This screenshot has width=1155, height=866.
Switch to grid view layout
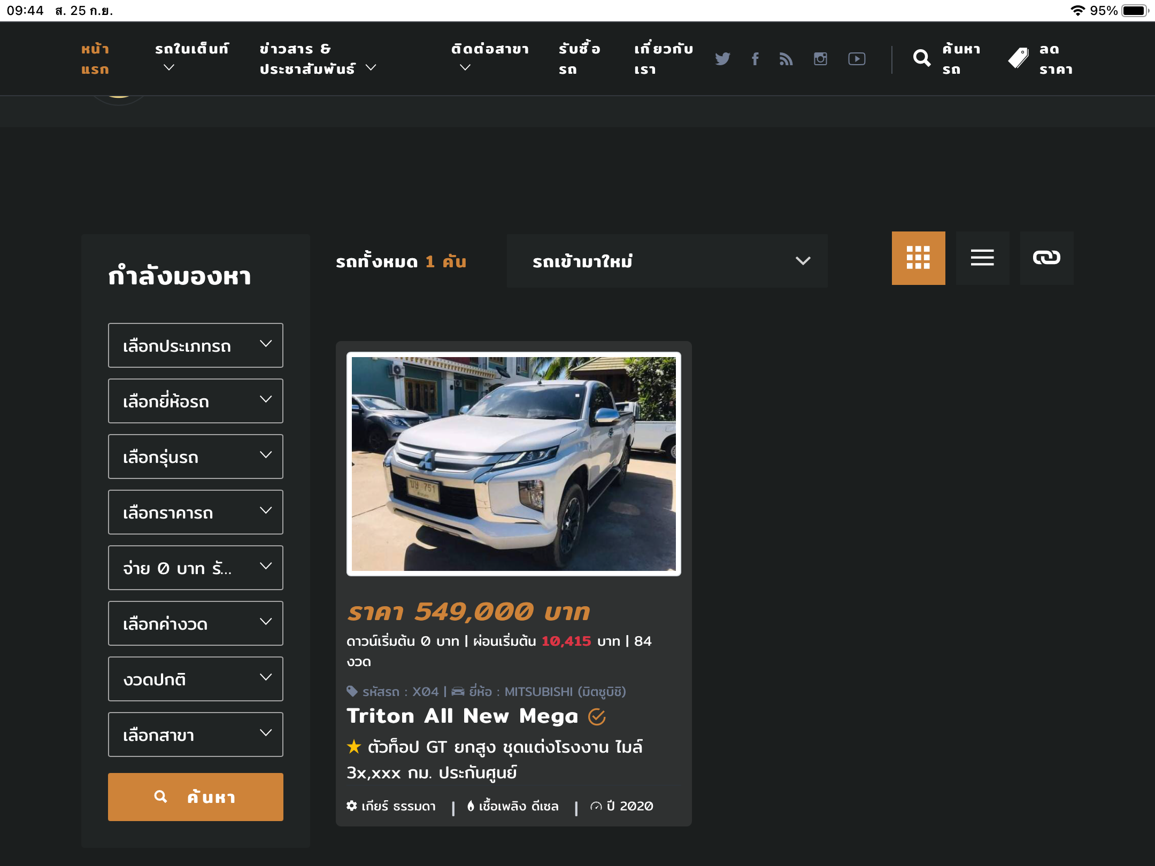click(918, 258)
